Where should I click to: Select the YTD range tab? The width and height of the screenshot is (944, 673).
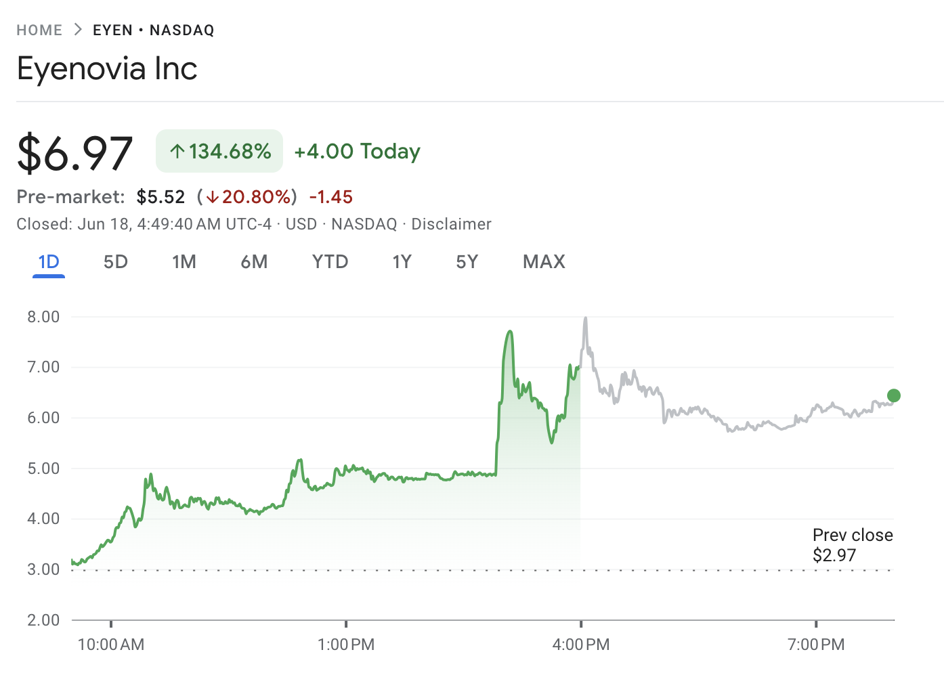click(x=330, y=262)
